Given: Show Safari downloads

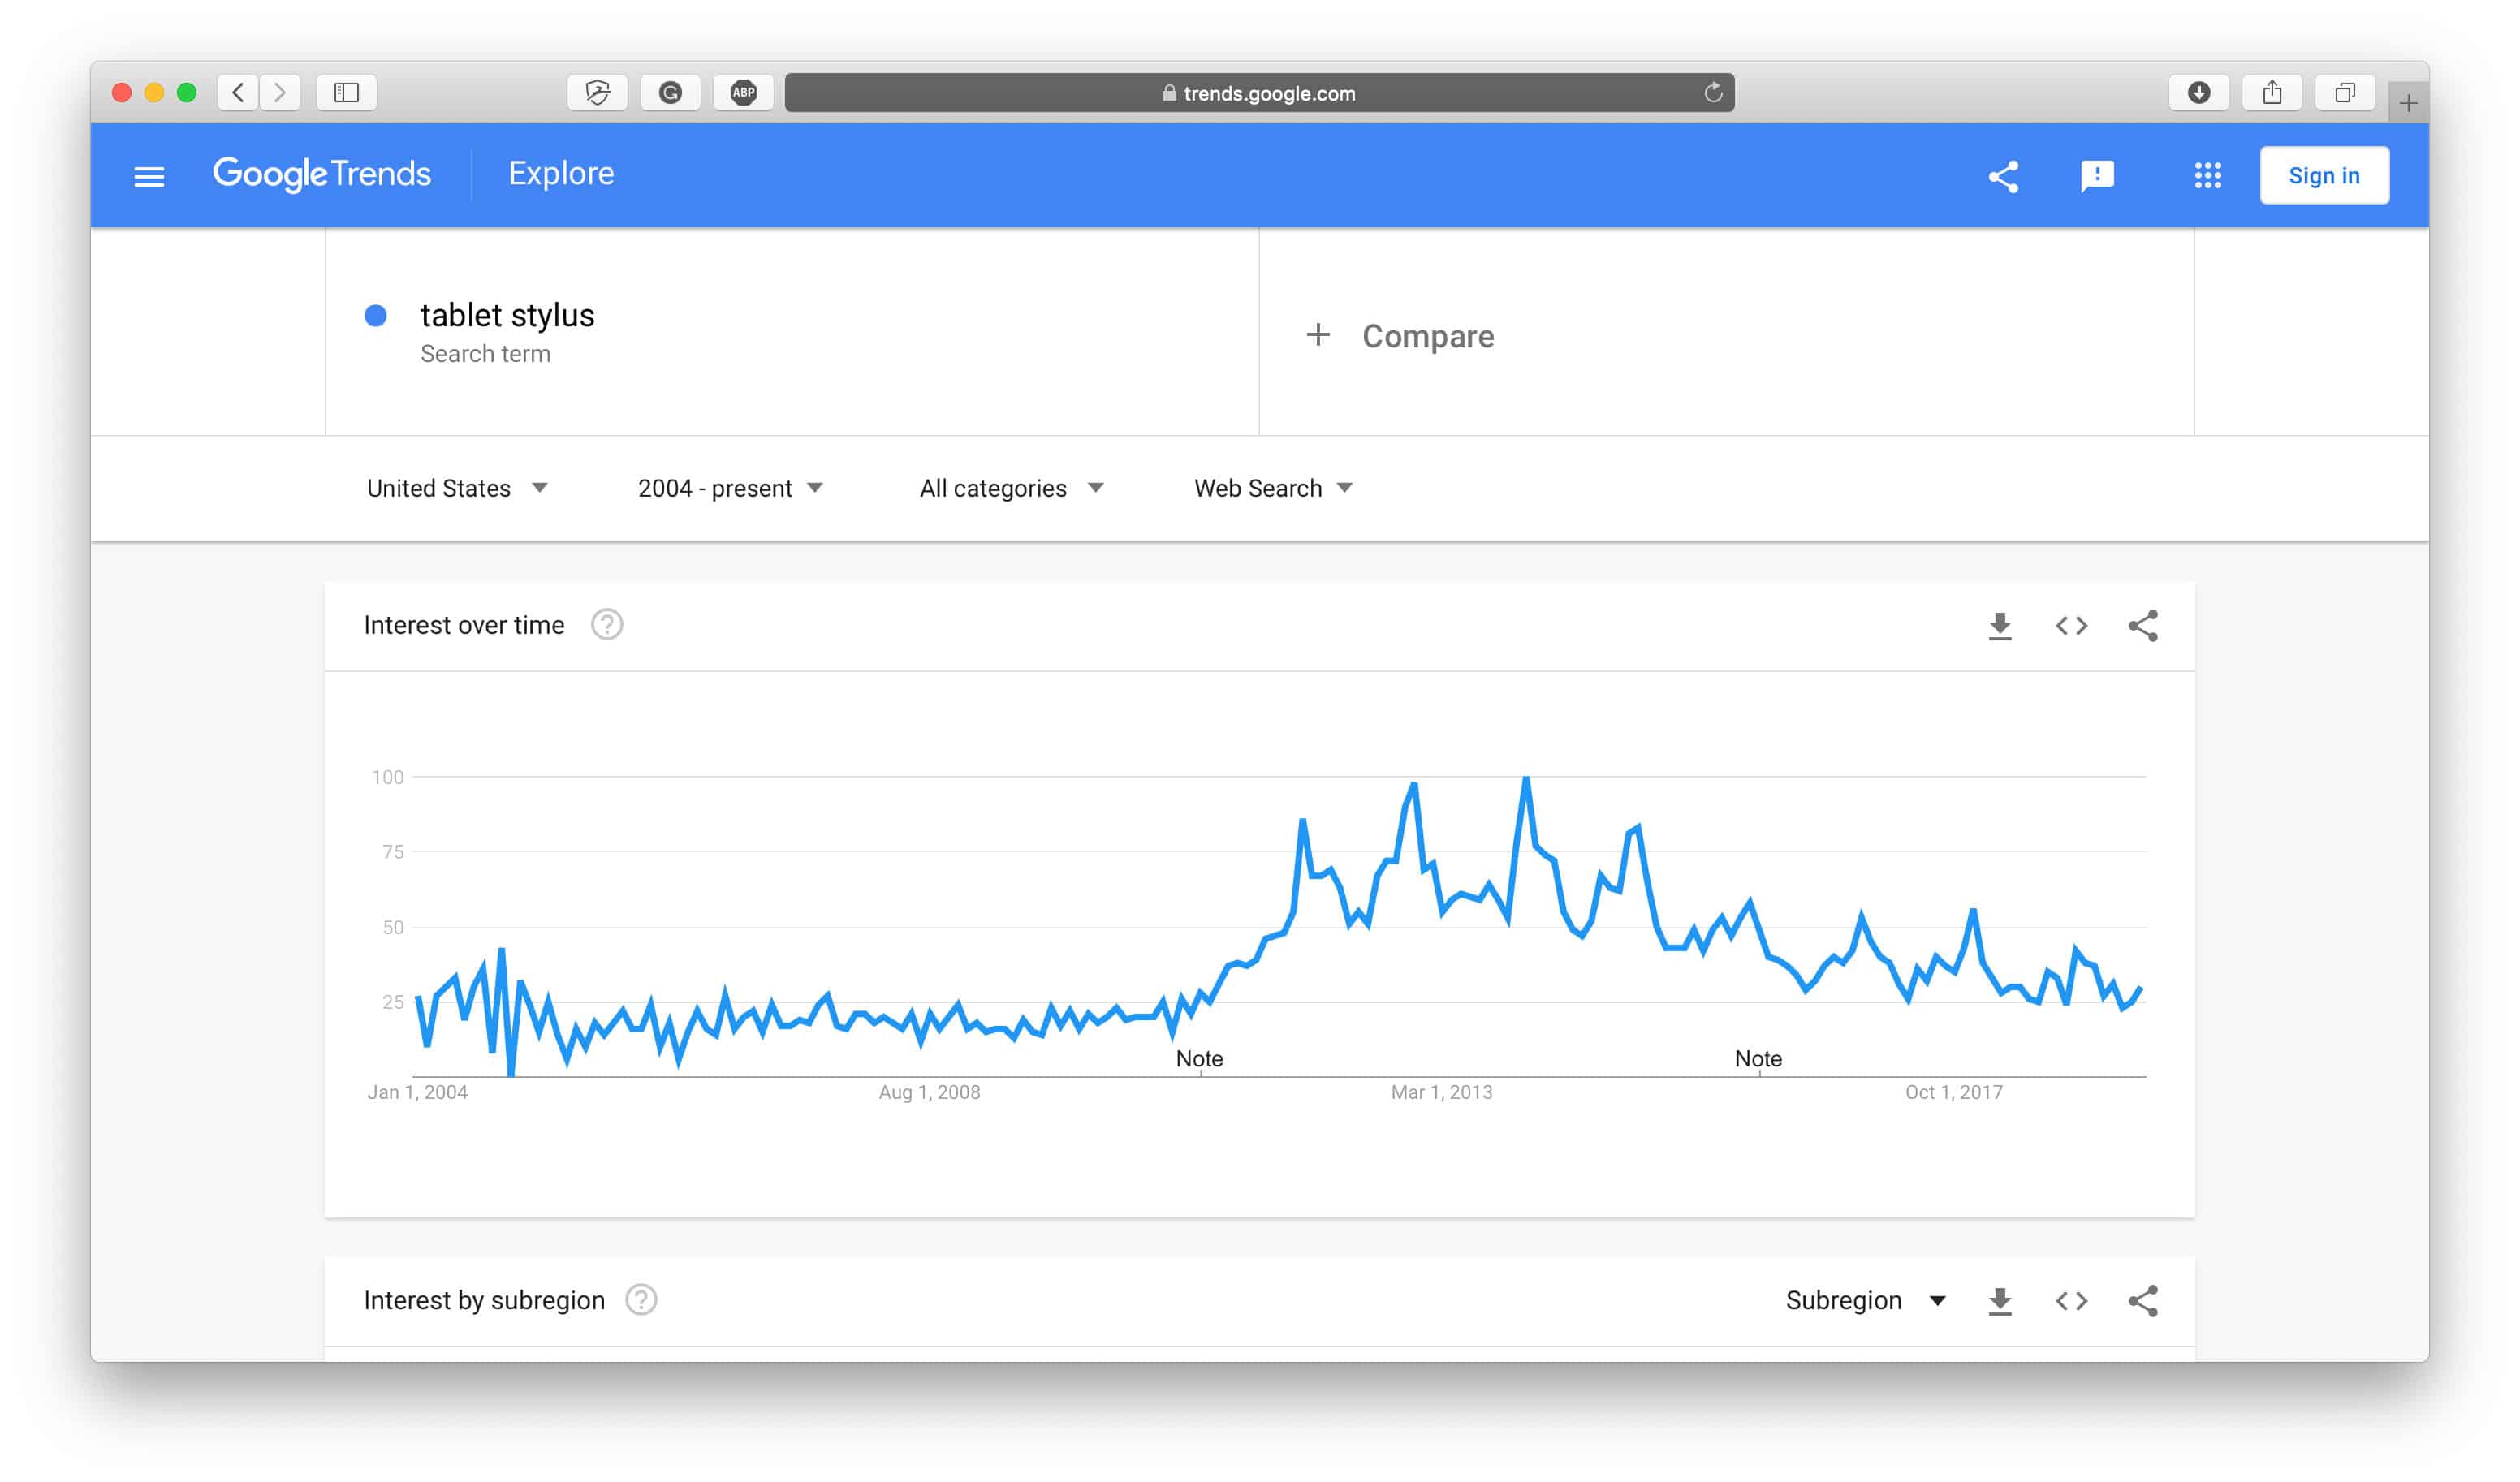Looking at the screenshot, I should [2199, 93].
